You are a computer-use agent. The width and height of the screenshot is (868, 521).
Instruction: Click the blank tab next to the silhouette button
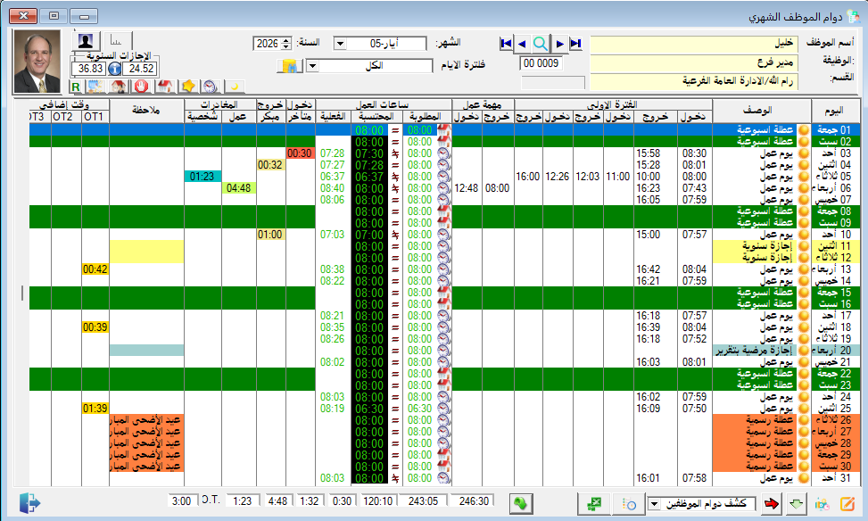[118, 41]
